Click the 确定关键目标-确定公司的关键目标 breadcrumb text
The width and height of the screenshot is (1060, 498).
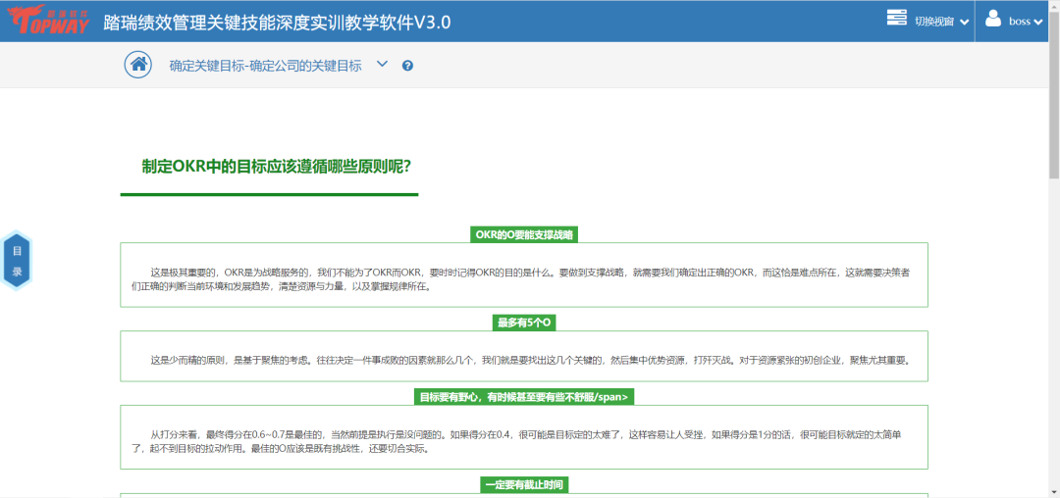[x=265, y=66]
